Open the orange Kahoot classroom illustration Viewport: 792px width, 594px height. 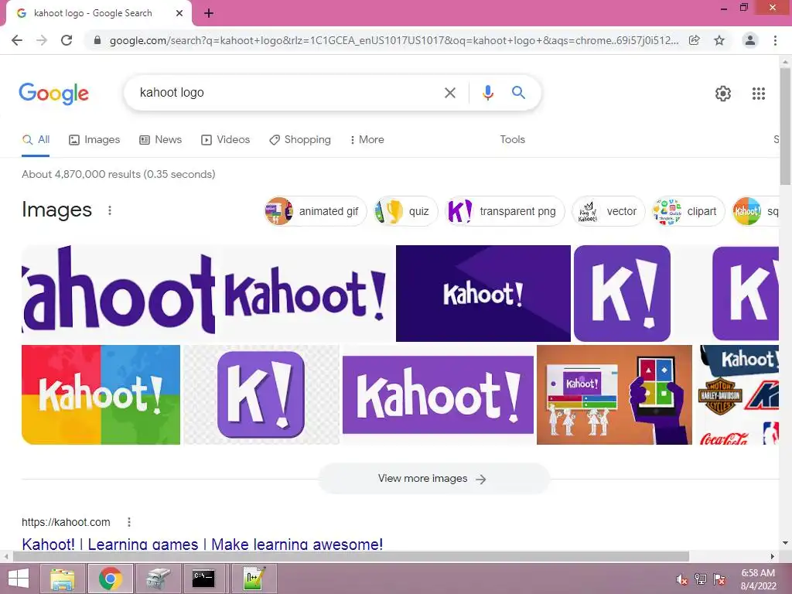[x=614, y=394]
